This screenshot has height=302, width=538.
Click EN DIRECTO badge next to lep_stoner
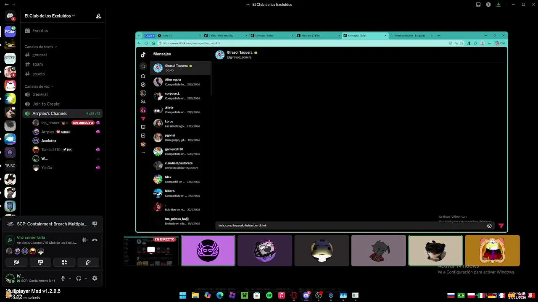pos(83,123)
